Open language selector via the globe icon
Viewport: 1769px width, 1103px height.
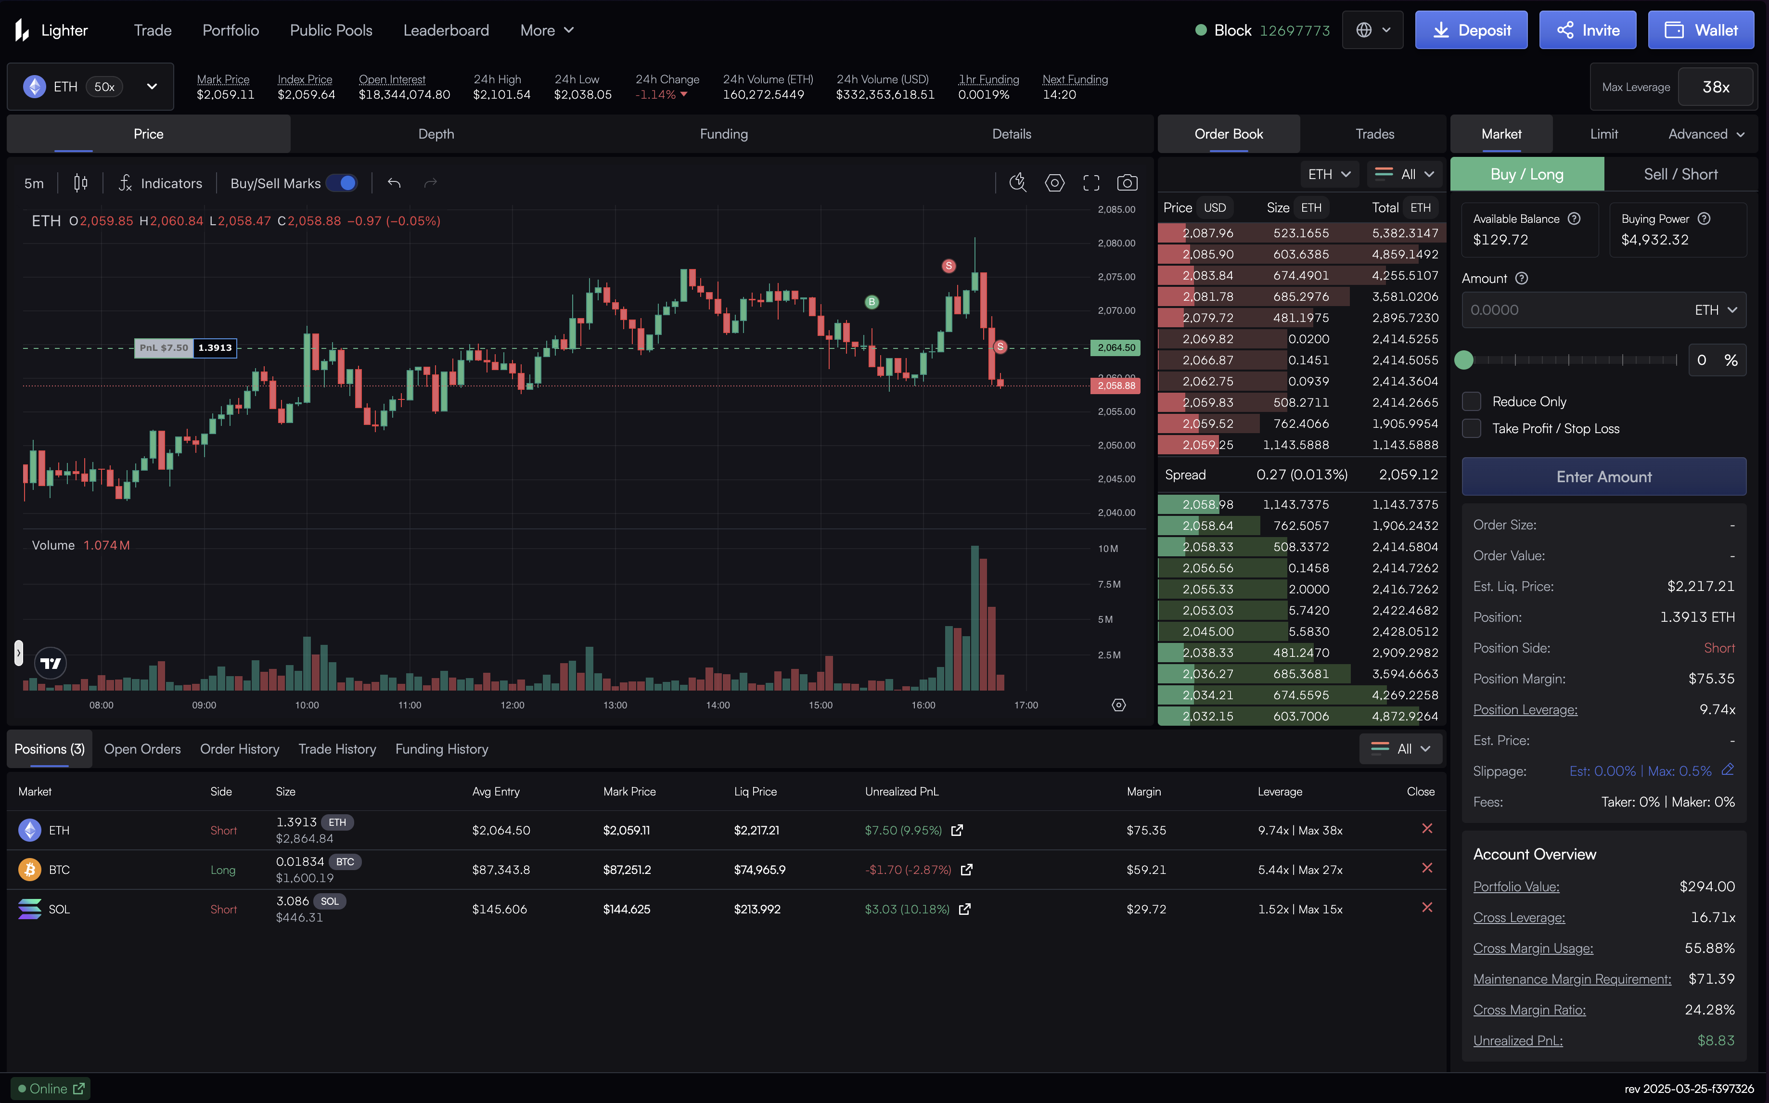coord(1372,29)
